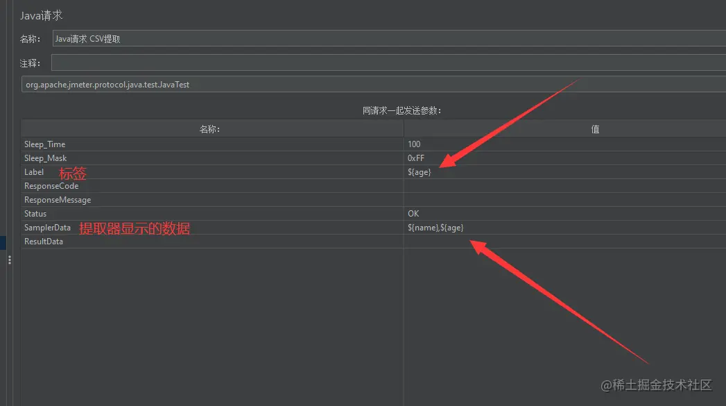Click the empty ResultData value cell
The width and height of the screenshot is (726, 406).
(x=565, y=242)
